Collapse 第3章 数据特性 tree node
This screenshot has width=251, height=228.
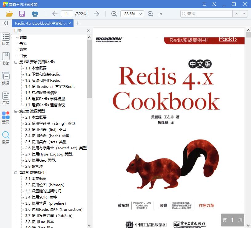(16, 173)
